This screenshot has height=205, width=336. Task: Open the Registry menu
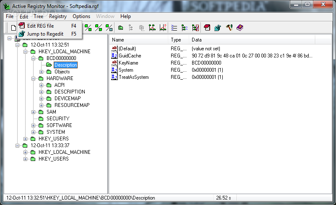(58, 16)
